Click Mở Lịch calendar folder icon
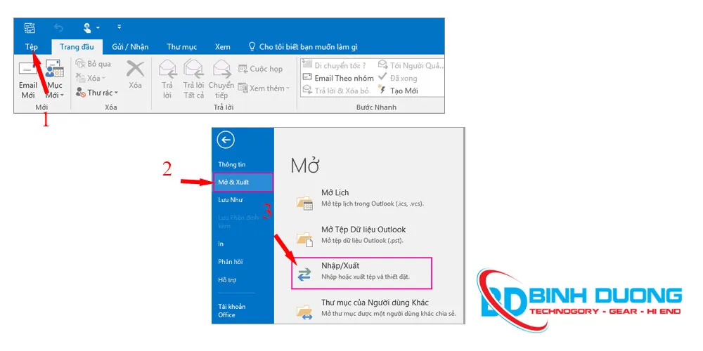The image size is (703, 351). (305, 203)
